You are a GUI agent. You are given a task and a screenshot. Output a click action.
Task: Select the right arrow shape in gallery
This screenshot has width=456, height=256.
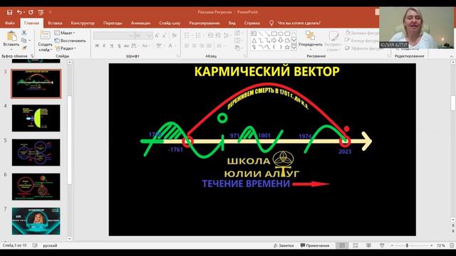tap(274, 41)
